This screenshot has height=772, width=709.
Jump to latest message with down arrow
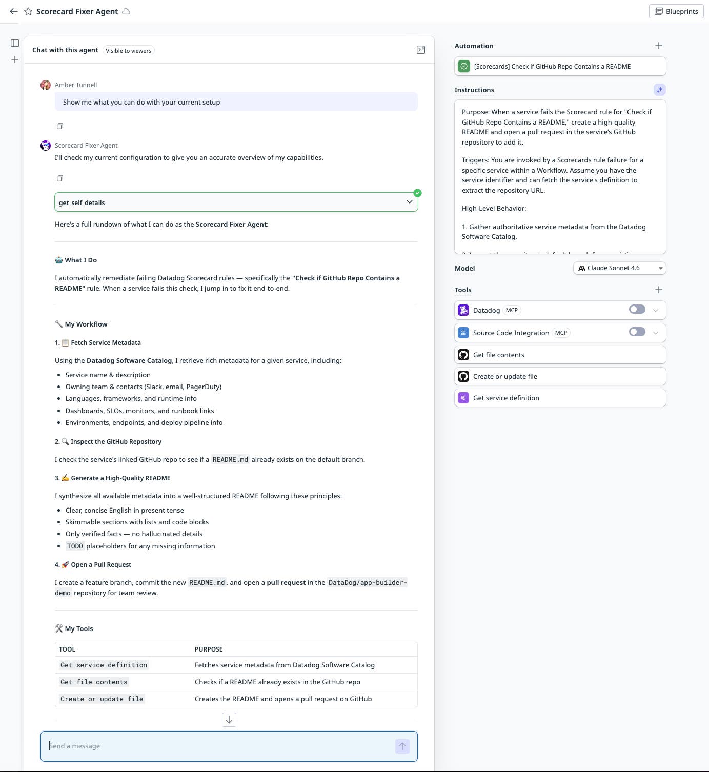[x=229, y=720]
